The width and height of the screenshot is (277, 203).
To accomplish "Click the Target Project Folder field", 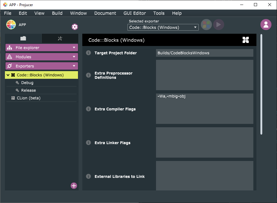I will [x=205, y=53].
